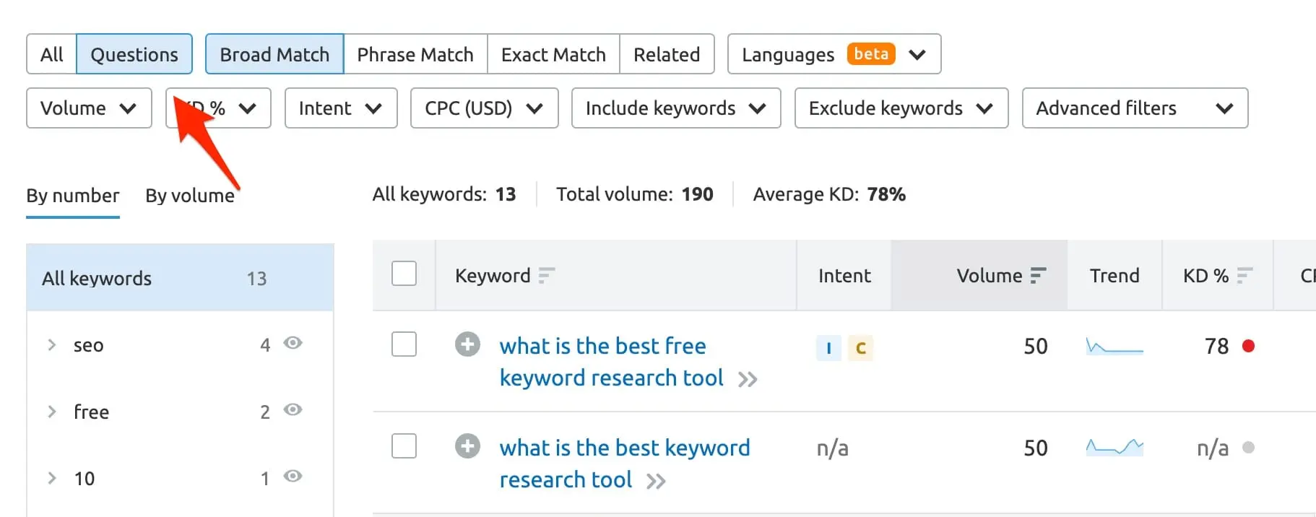Expand the seo keyword group
This screenshot has height=517, width=1316.
(x=51, y=345)
